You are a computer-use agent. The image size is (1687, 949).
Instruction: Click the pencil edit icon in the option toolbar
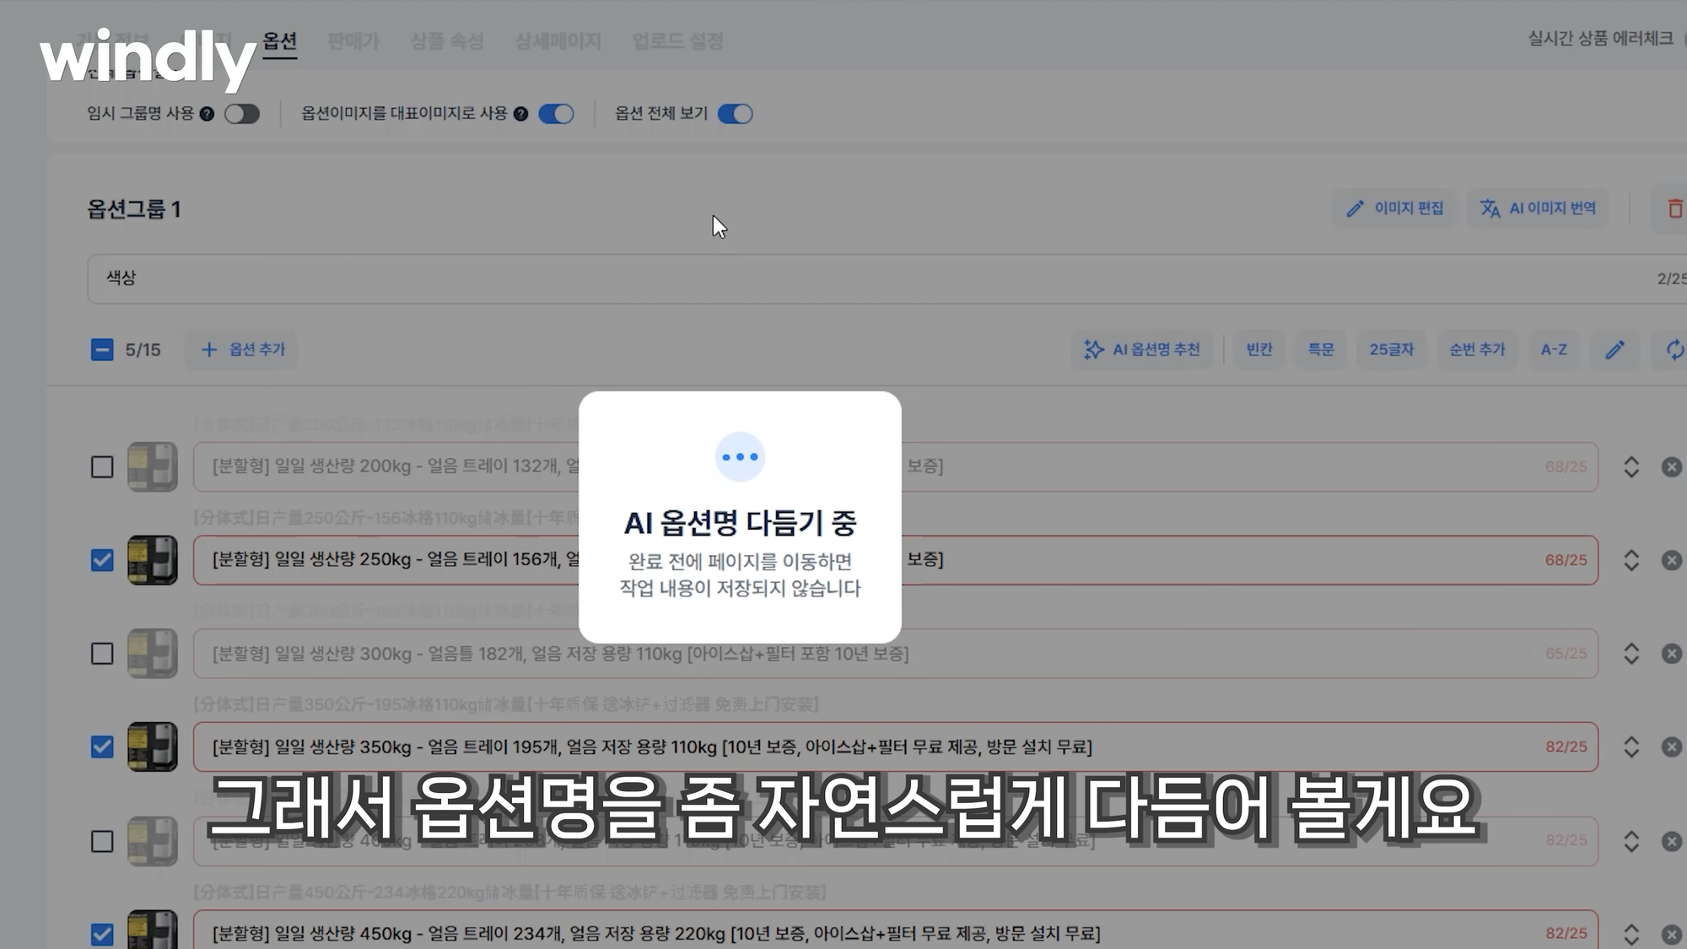tap(1615, 349)
